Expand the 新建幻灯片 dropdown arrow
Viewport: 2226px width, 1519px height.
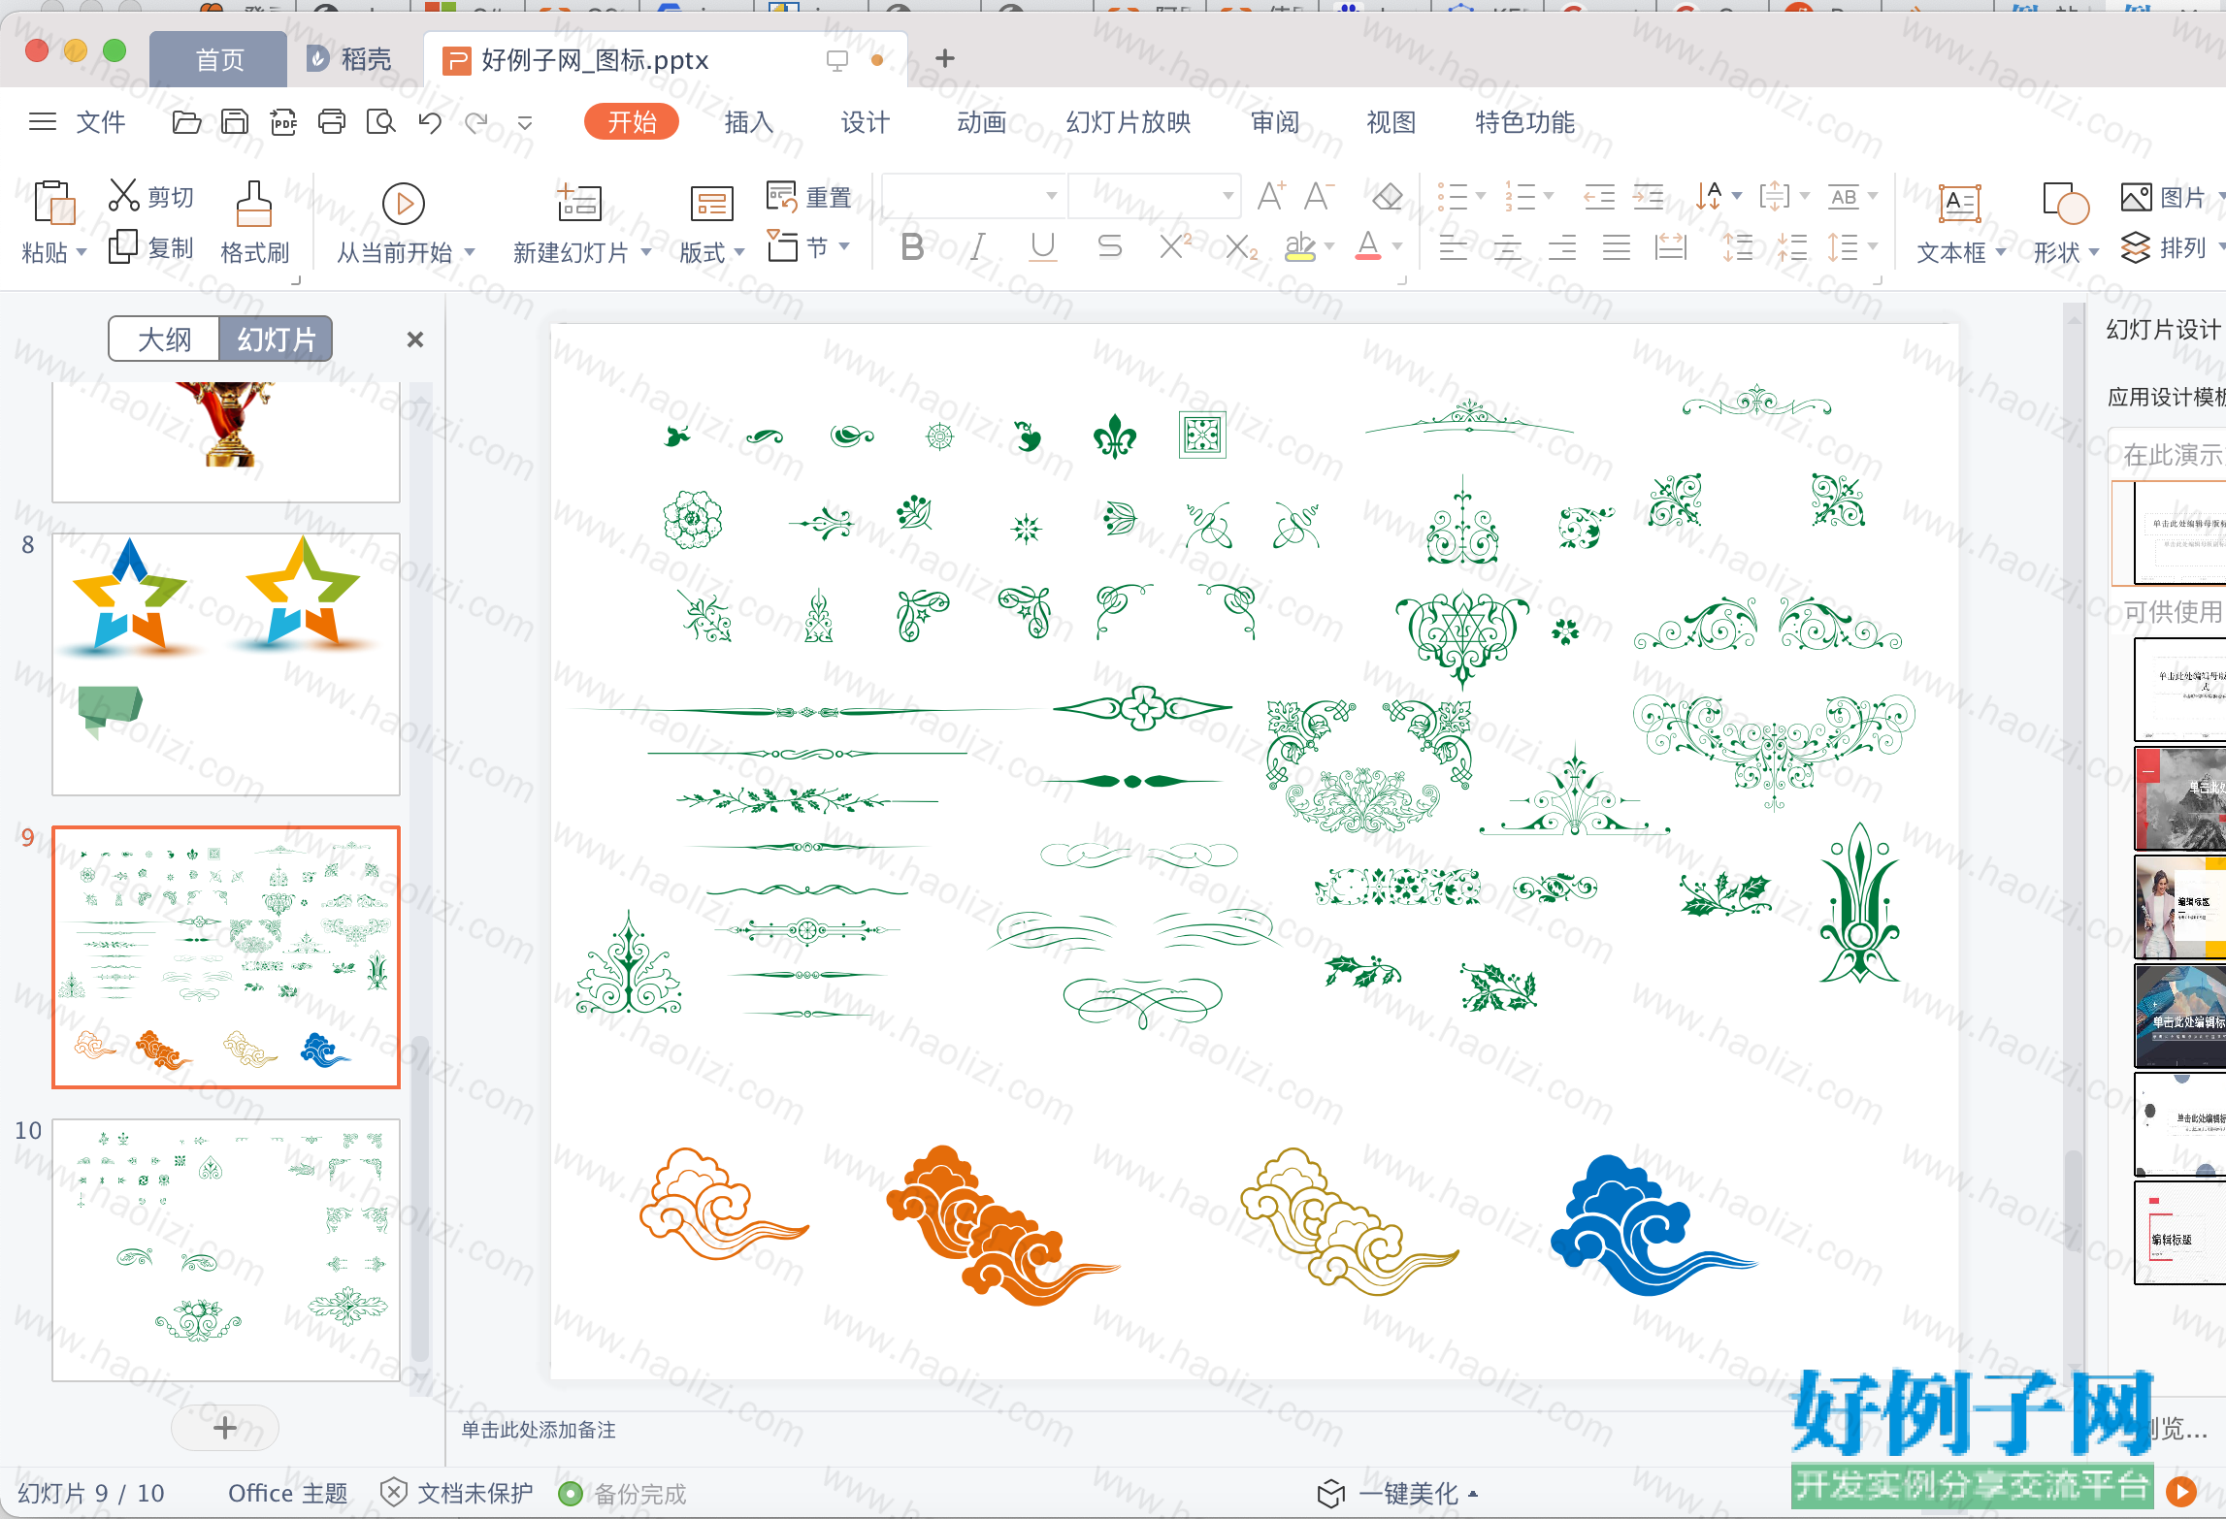click(645, 252)
